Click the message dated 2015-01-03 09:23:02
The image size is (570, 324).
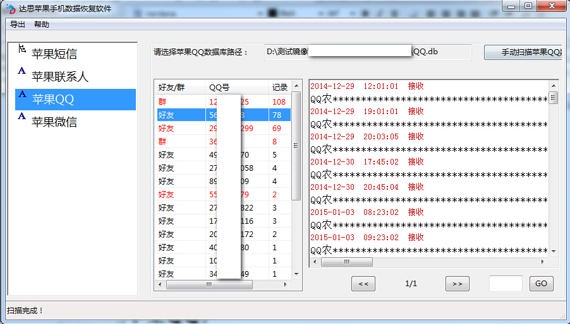367,238
